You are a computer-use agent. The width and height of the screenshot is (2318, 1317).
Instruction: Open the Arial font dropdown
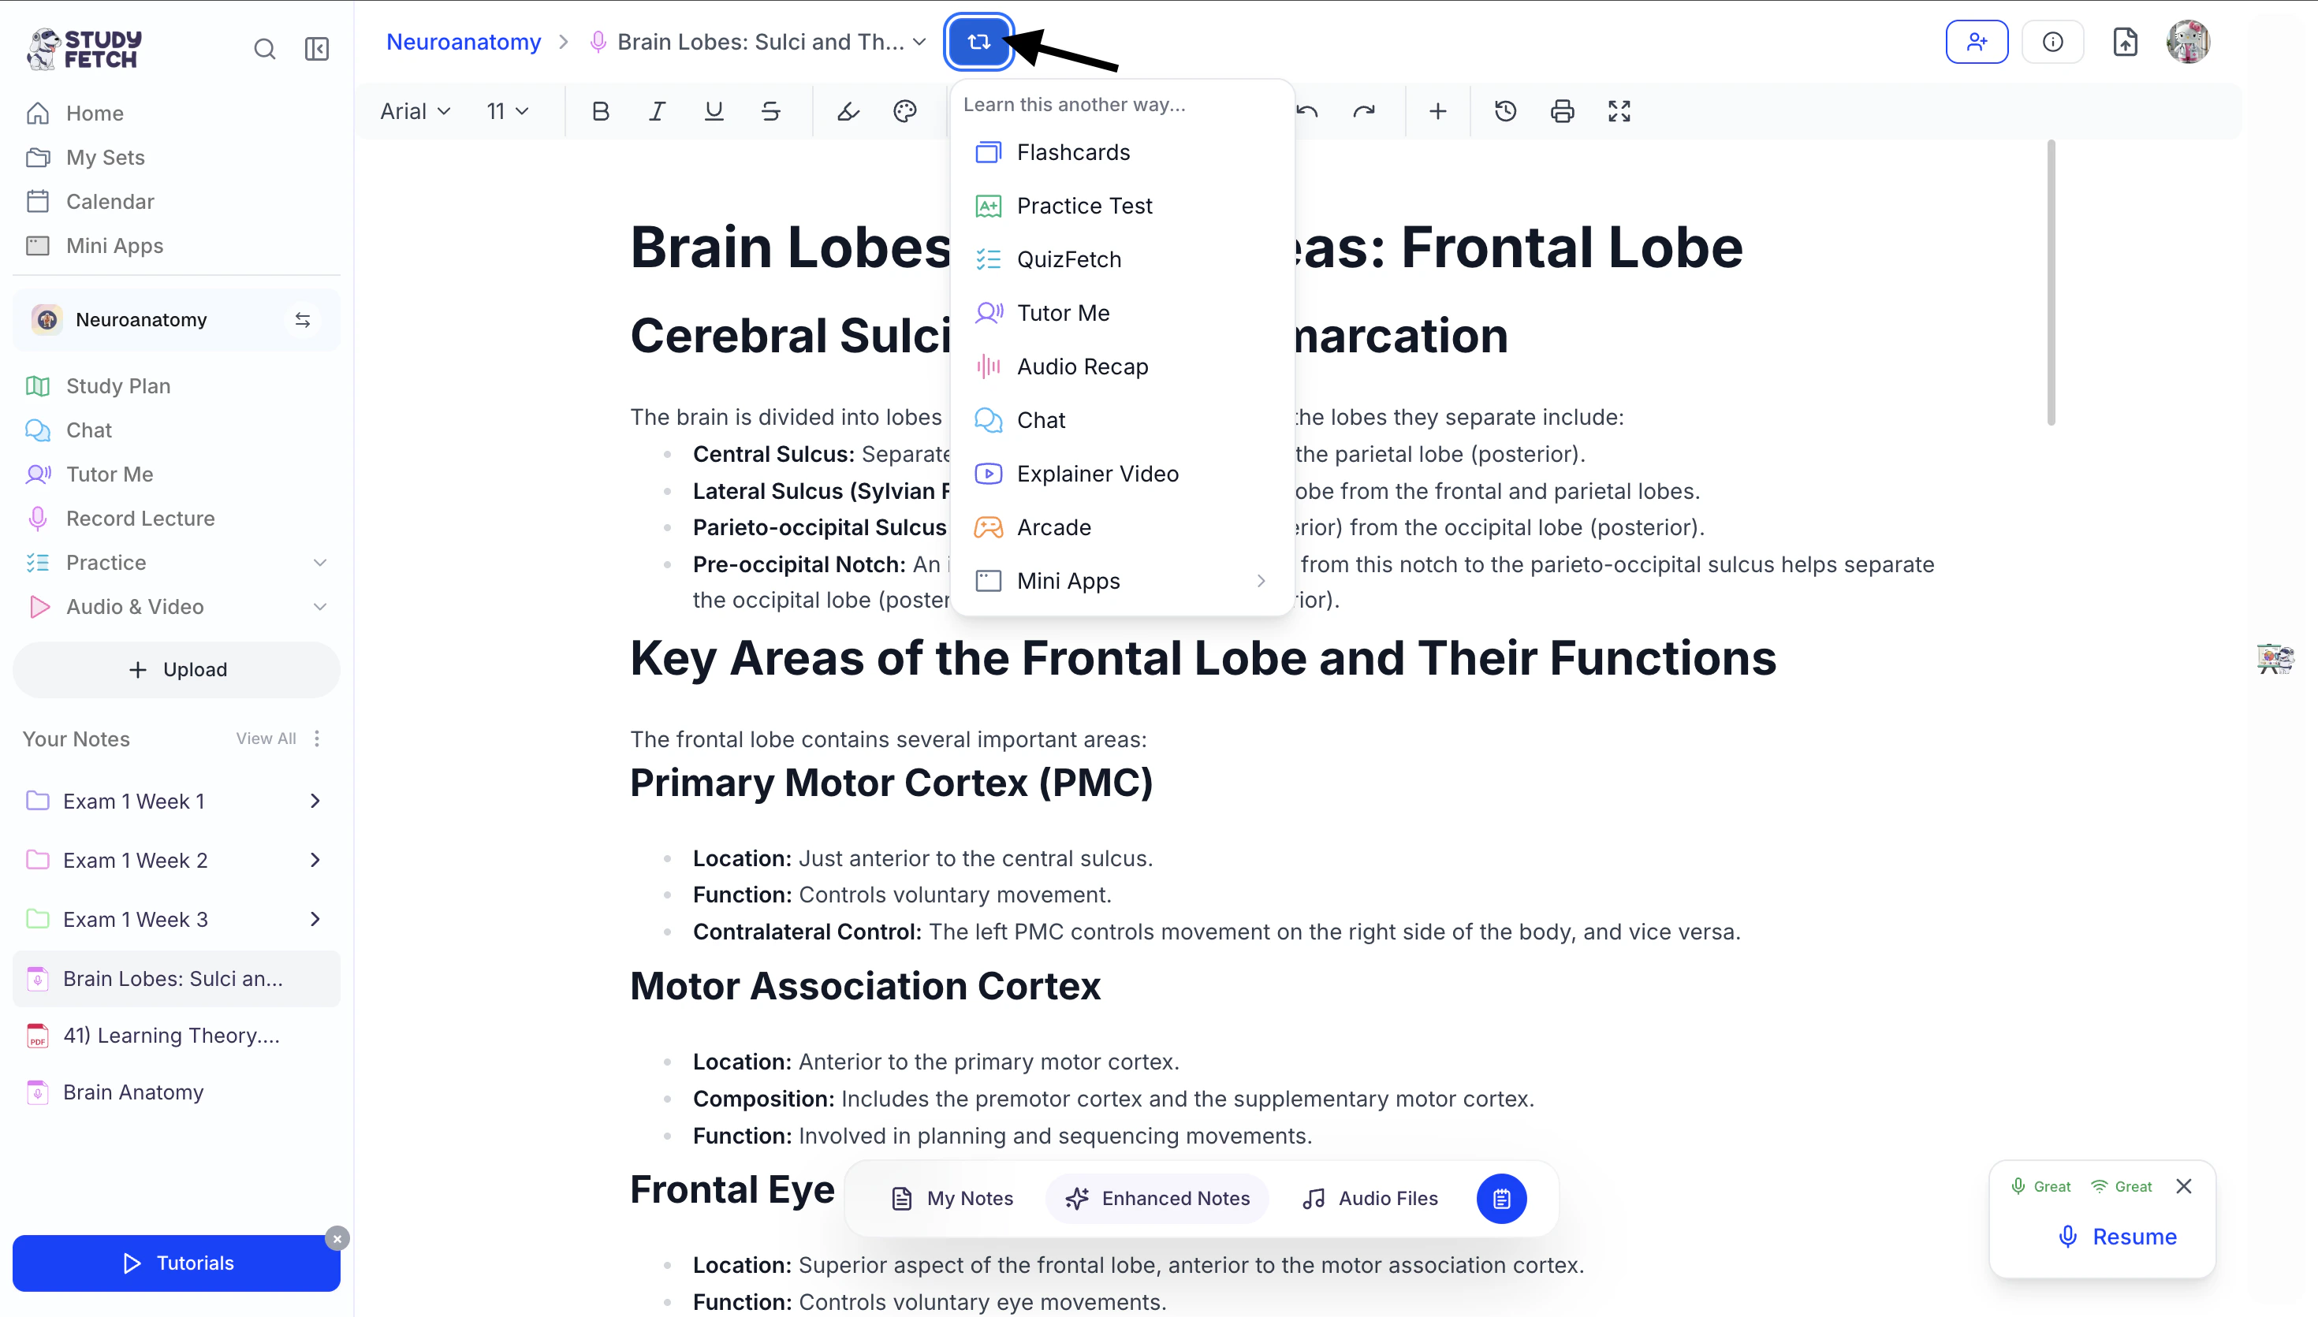coord(415,111)
